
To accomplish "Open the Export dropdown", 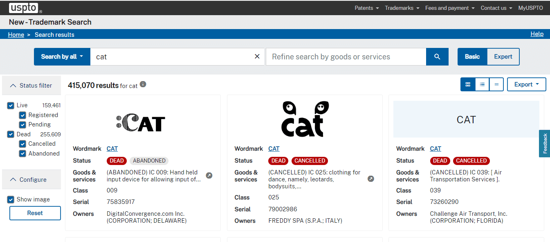I will (x=526, y=84).
